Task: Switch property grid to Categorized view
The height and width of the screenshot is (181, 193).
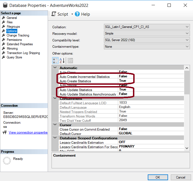Action: click(x=55, y=60)
